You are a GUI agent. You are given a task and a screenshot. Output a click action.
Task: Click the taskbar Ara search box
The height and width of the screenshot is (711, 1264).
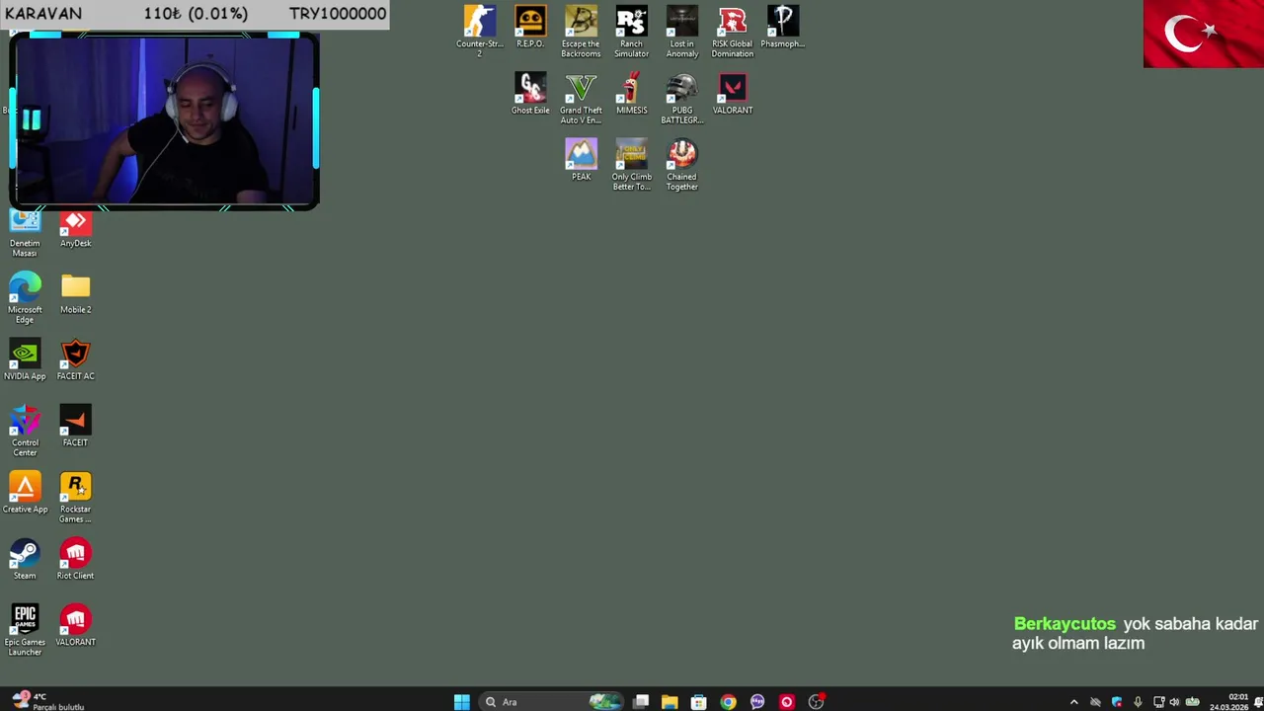551,702
